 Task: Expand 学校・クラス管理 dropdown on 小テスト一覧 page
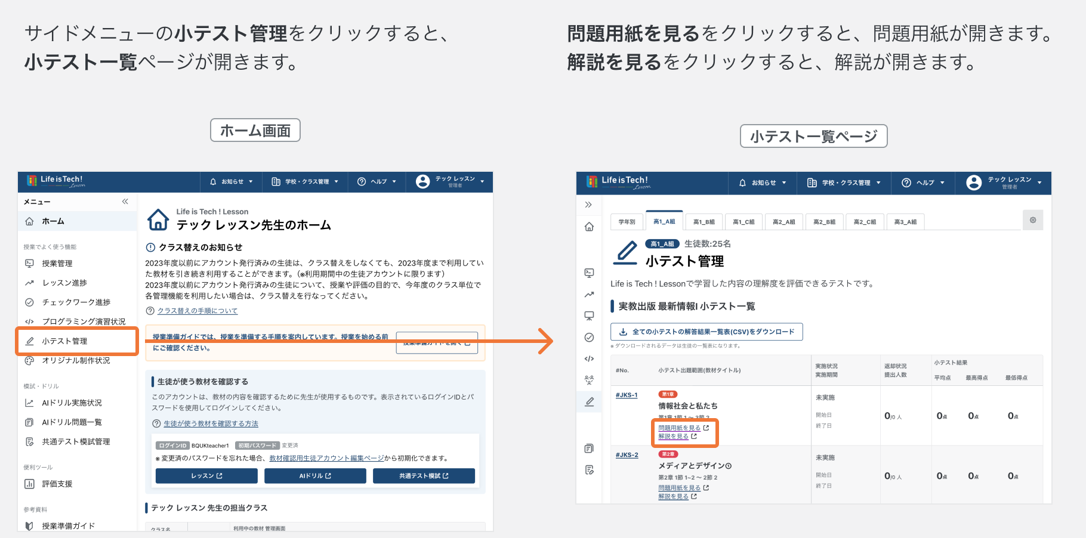tap(844, 183)
